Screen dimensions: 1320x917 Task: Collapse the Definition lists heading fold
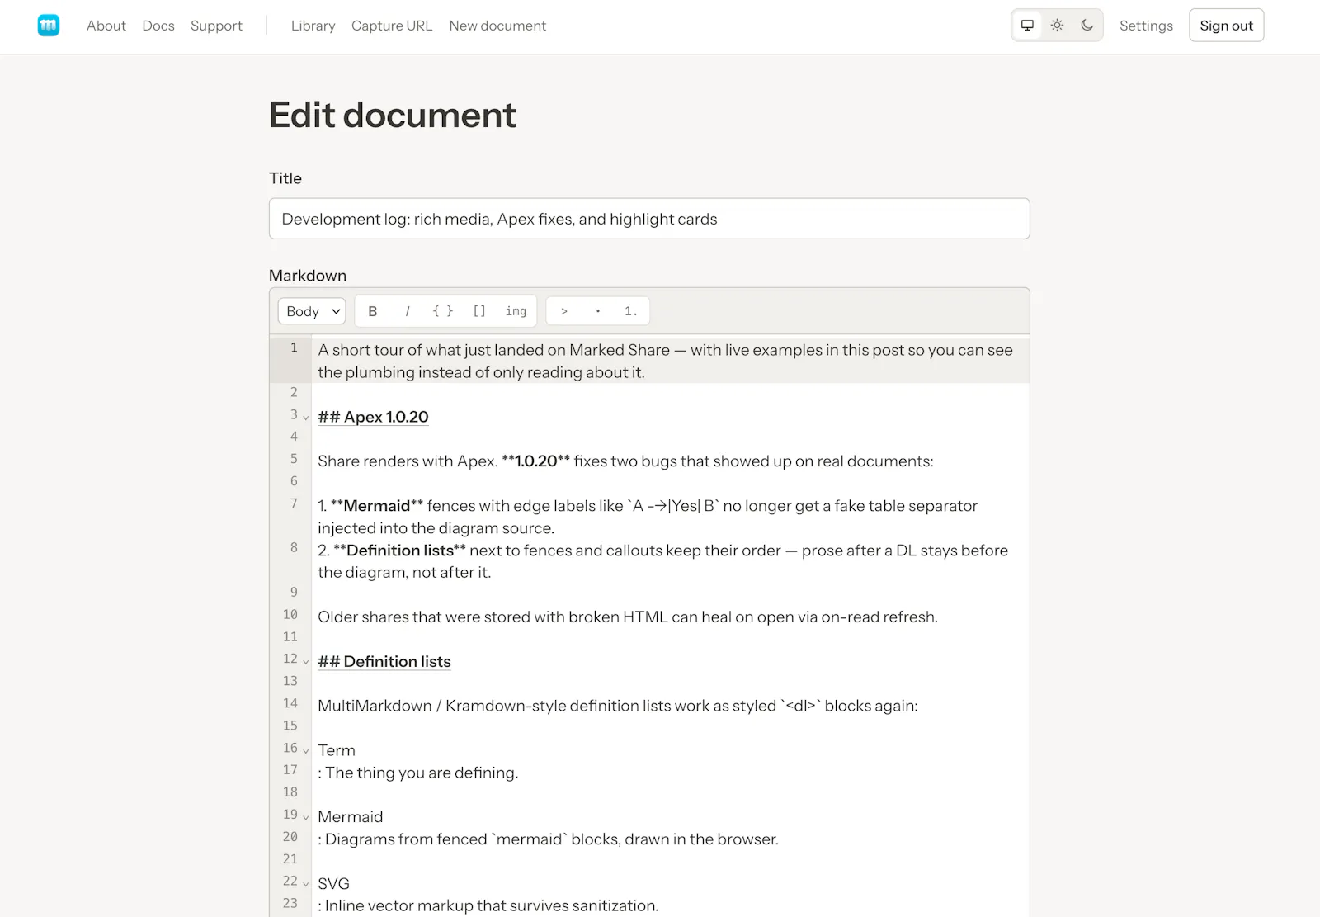[x=305, y=662]
